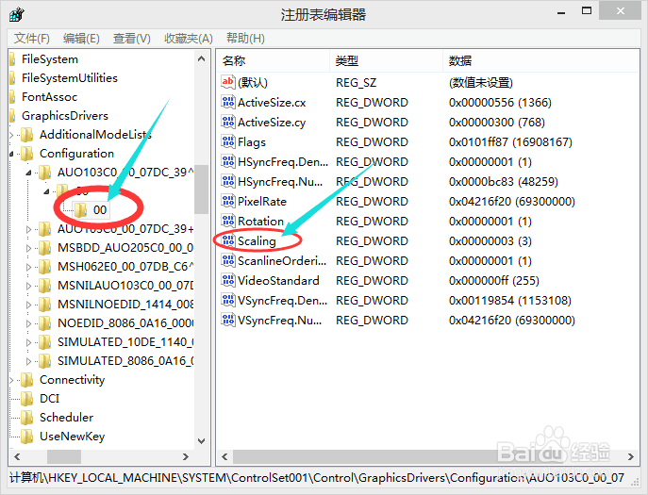648x495 pixels.
Task: Open the 查看(V) menu
Action: point(132,39)
